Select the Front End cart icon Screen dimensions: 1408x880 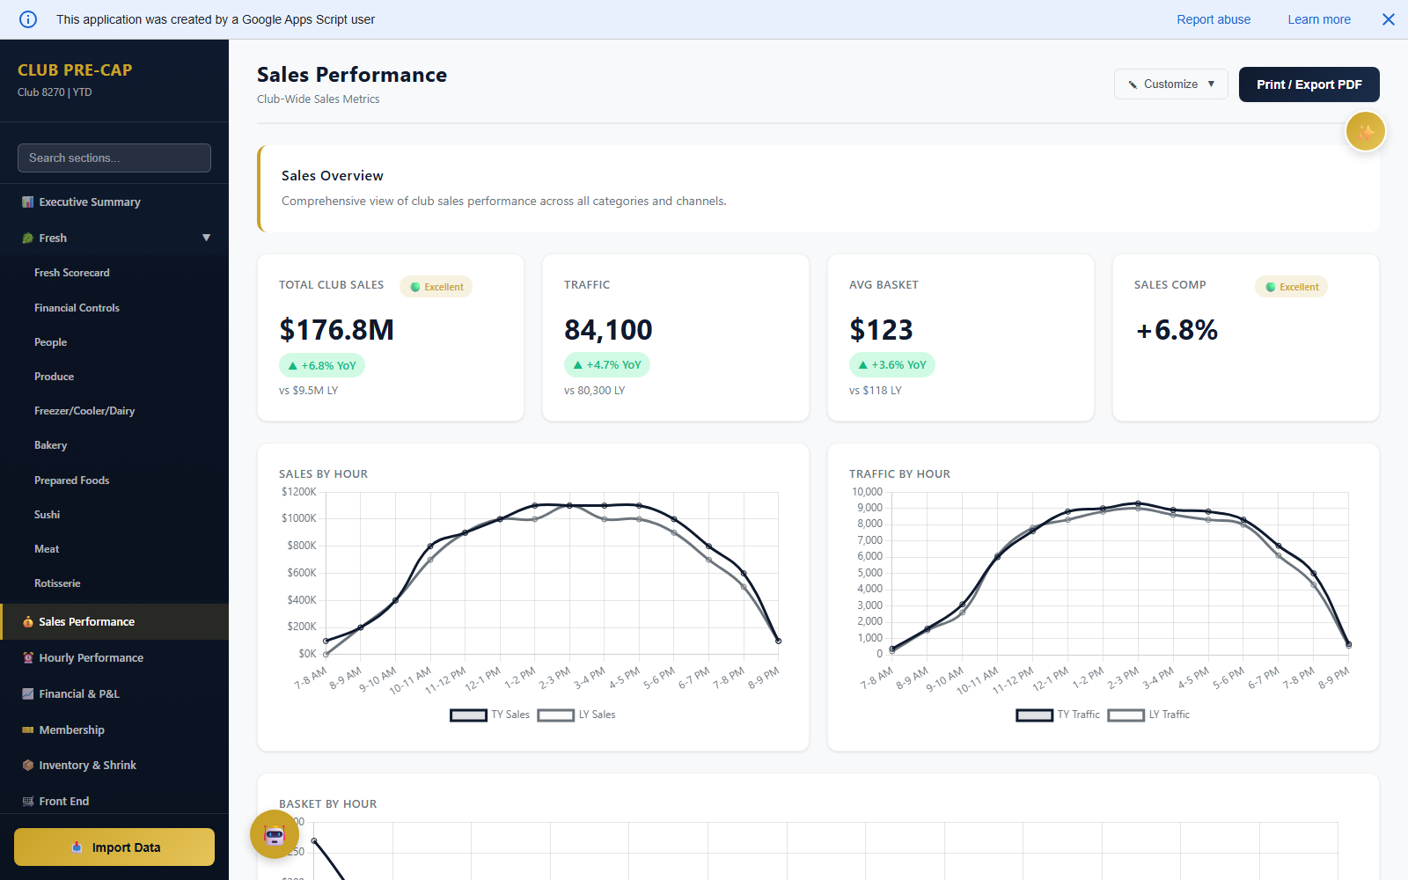click(27, 801)
